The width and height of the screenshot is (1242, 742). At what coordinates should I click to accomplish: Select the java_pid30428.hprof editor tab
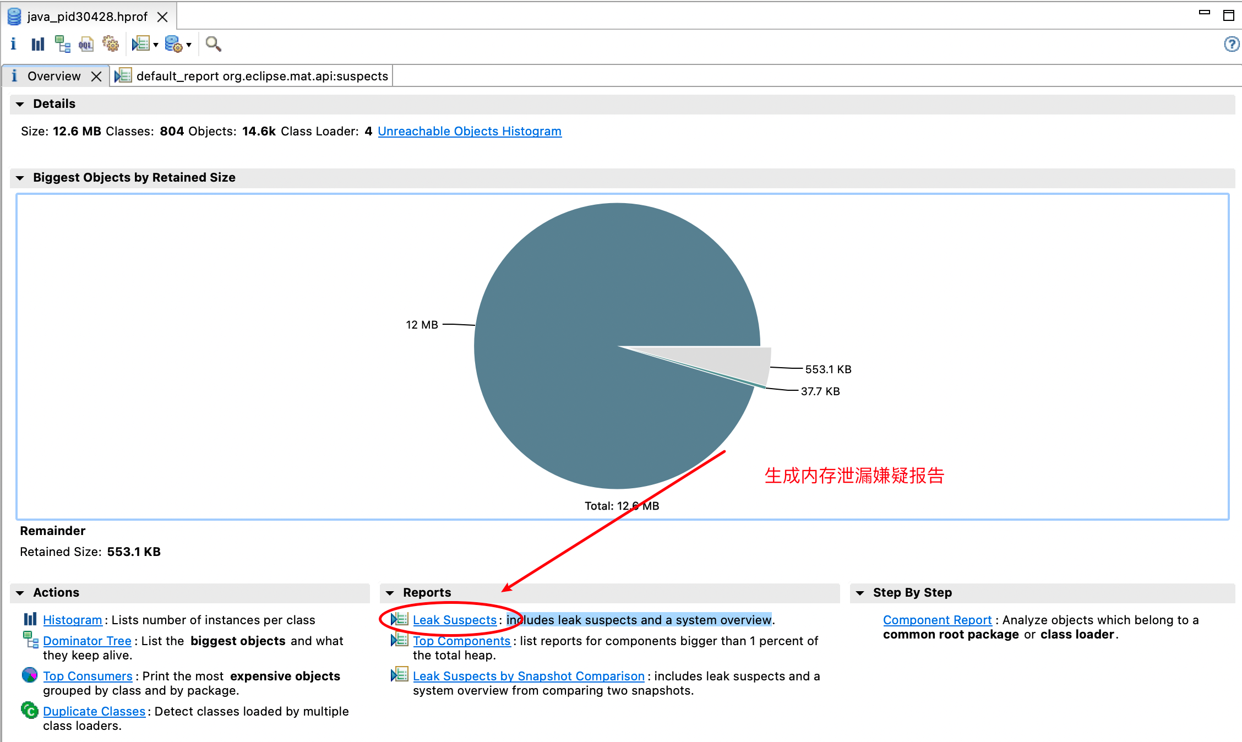[x=87, y=17]
